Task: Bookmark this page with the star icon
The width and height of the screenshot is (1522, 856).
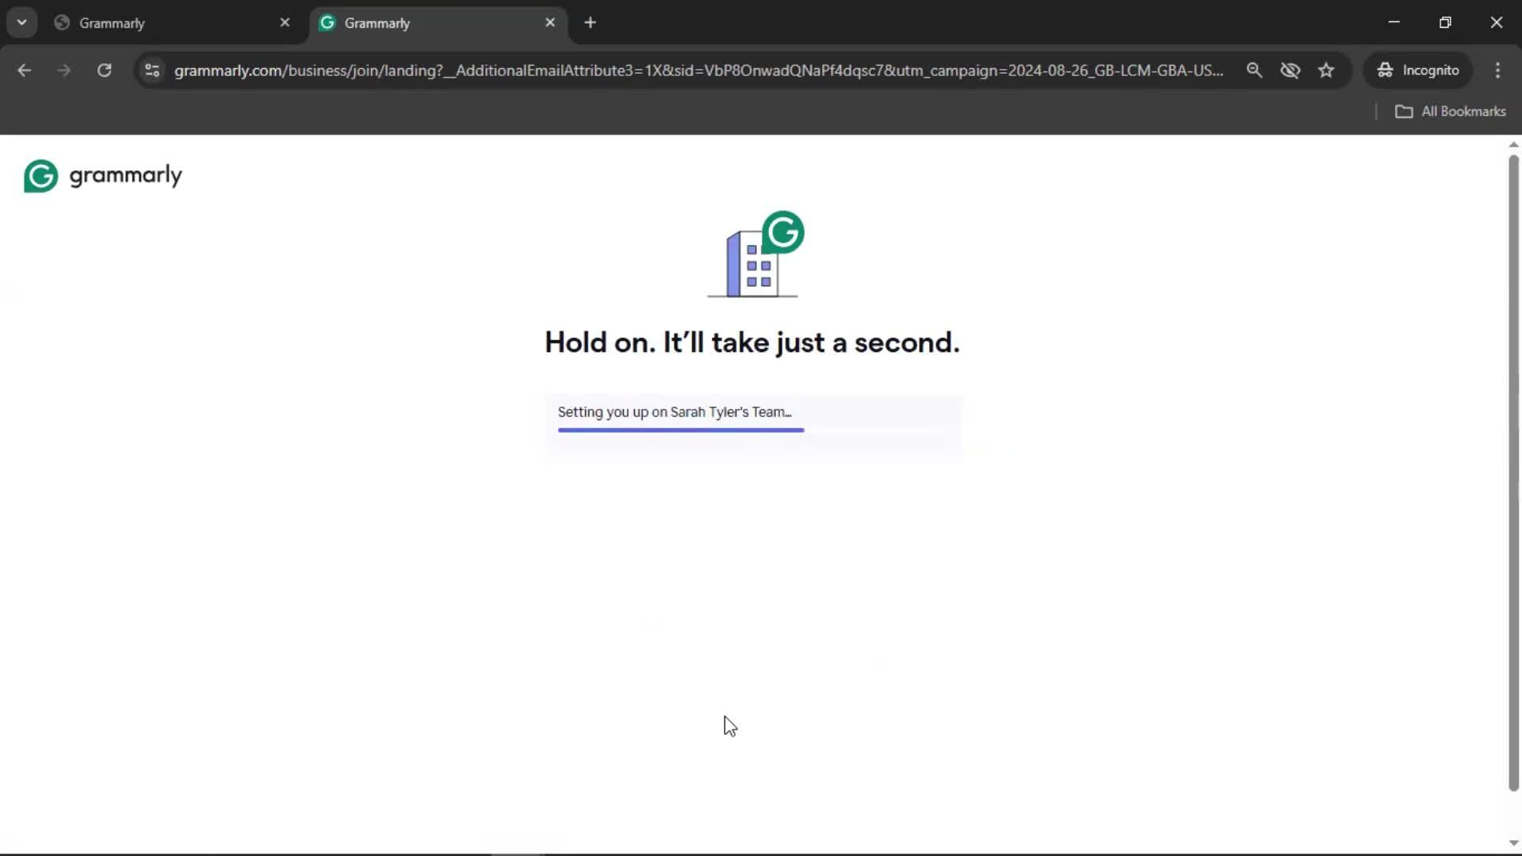Action: pos(1326,71)
